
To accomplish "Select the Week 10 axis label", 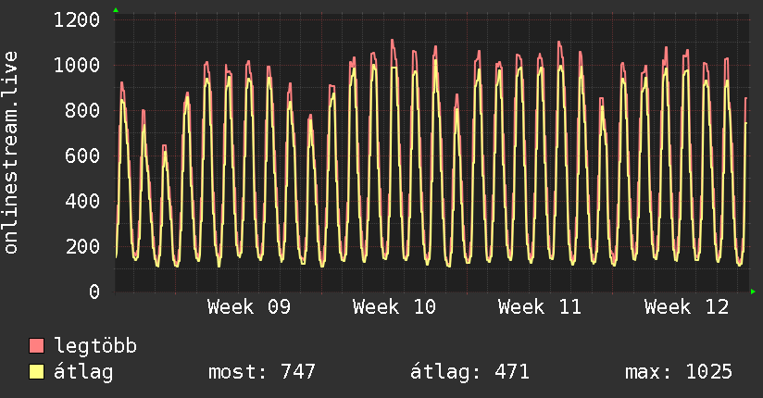I will coord(394,306).
